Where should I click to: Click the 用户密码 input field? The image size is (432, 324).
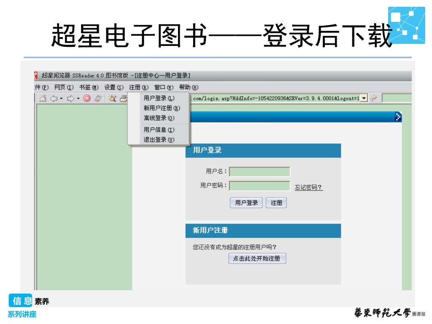(x=259, y=186)
